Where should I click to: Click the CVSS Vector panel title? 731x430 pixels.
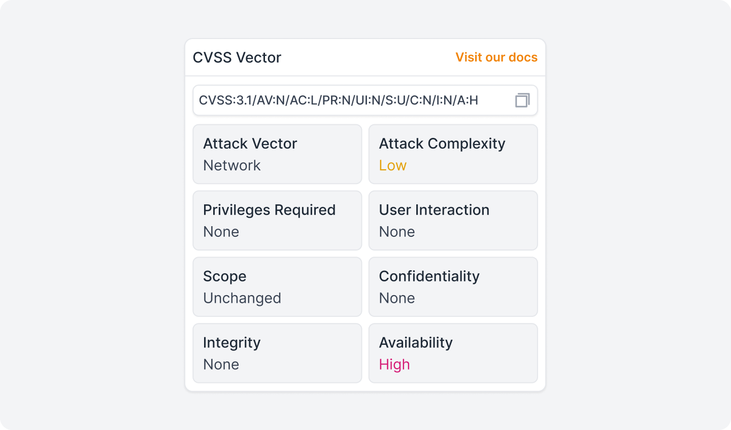point(237,57)
